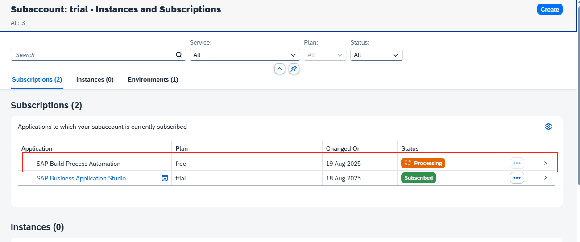This screenshot has height=242, width=580.
Task: Switch to the Environments (1) tab
Action: (x=153, y=79)
